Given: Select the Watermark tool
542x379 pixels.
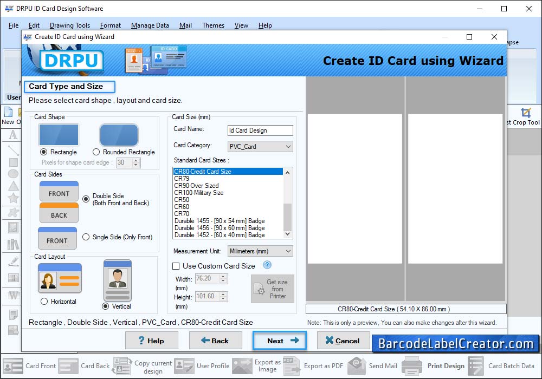Looking at the screenshot, I should (13, 295).
